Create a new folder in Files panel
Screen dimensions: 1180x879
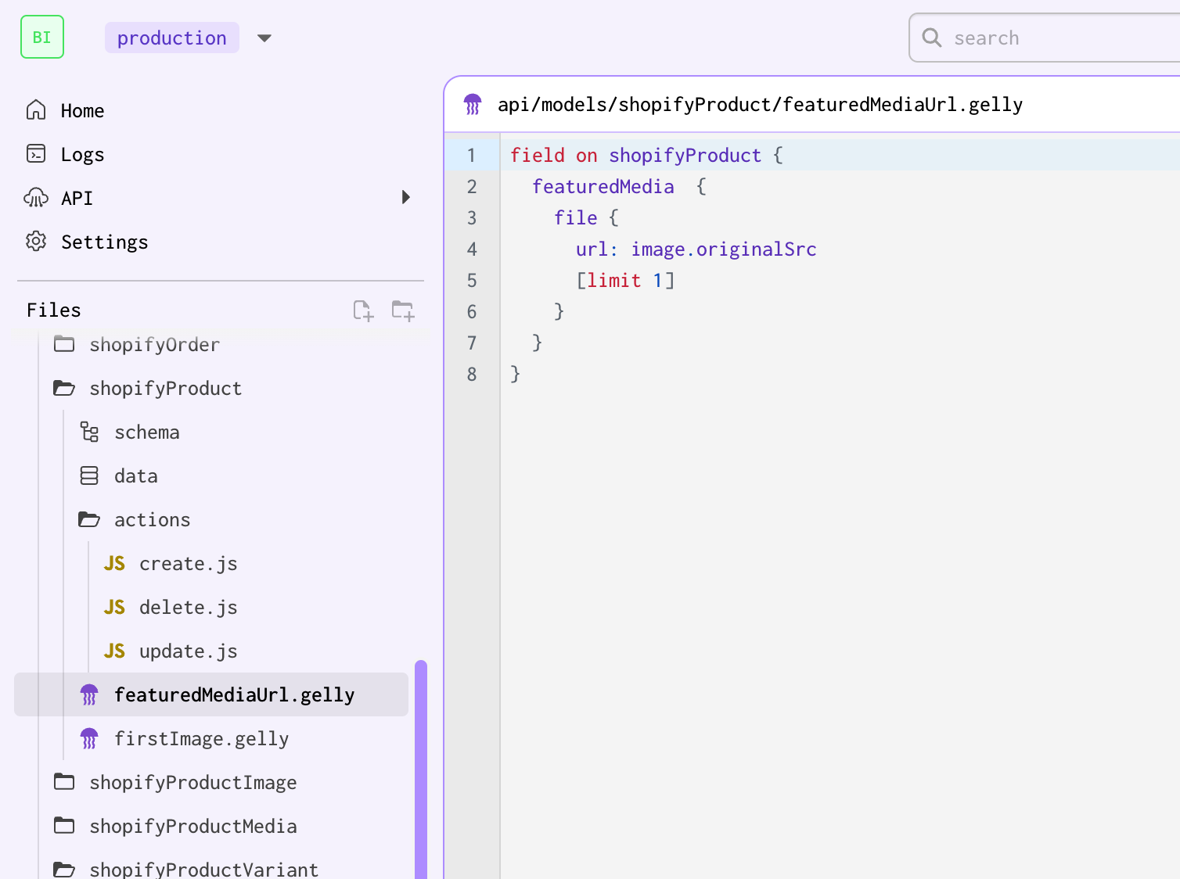[402, 310]
